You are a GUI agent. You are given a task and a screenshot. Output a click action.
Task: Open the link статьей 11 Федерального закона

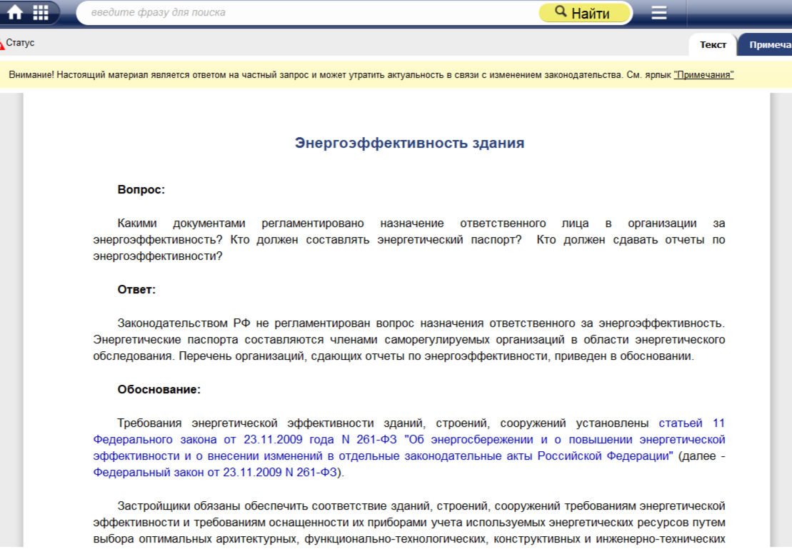(408, 439)
